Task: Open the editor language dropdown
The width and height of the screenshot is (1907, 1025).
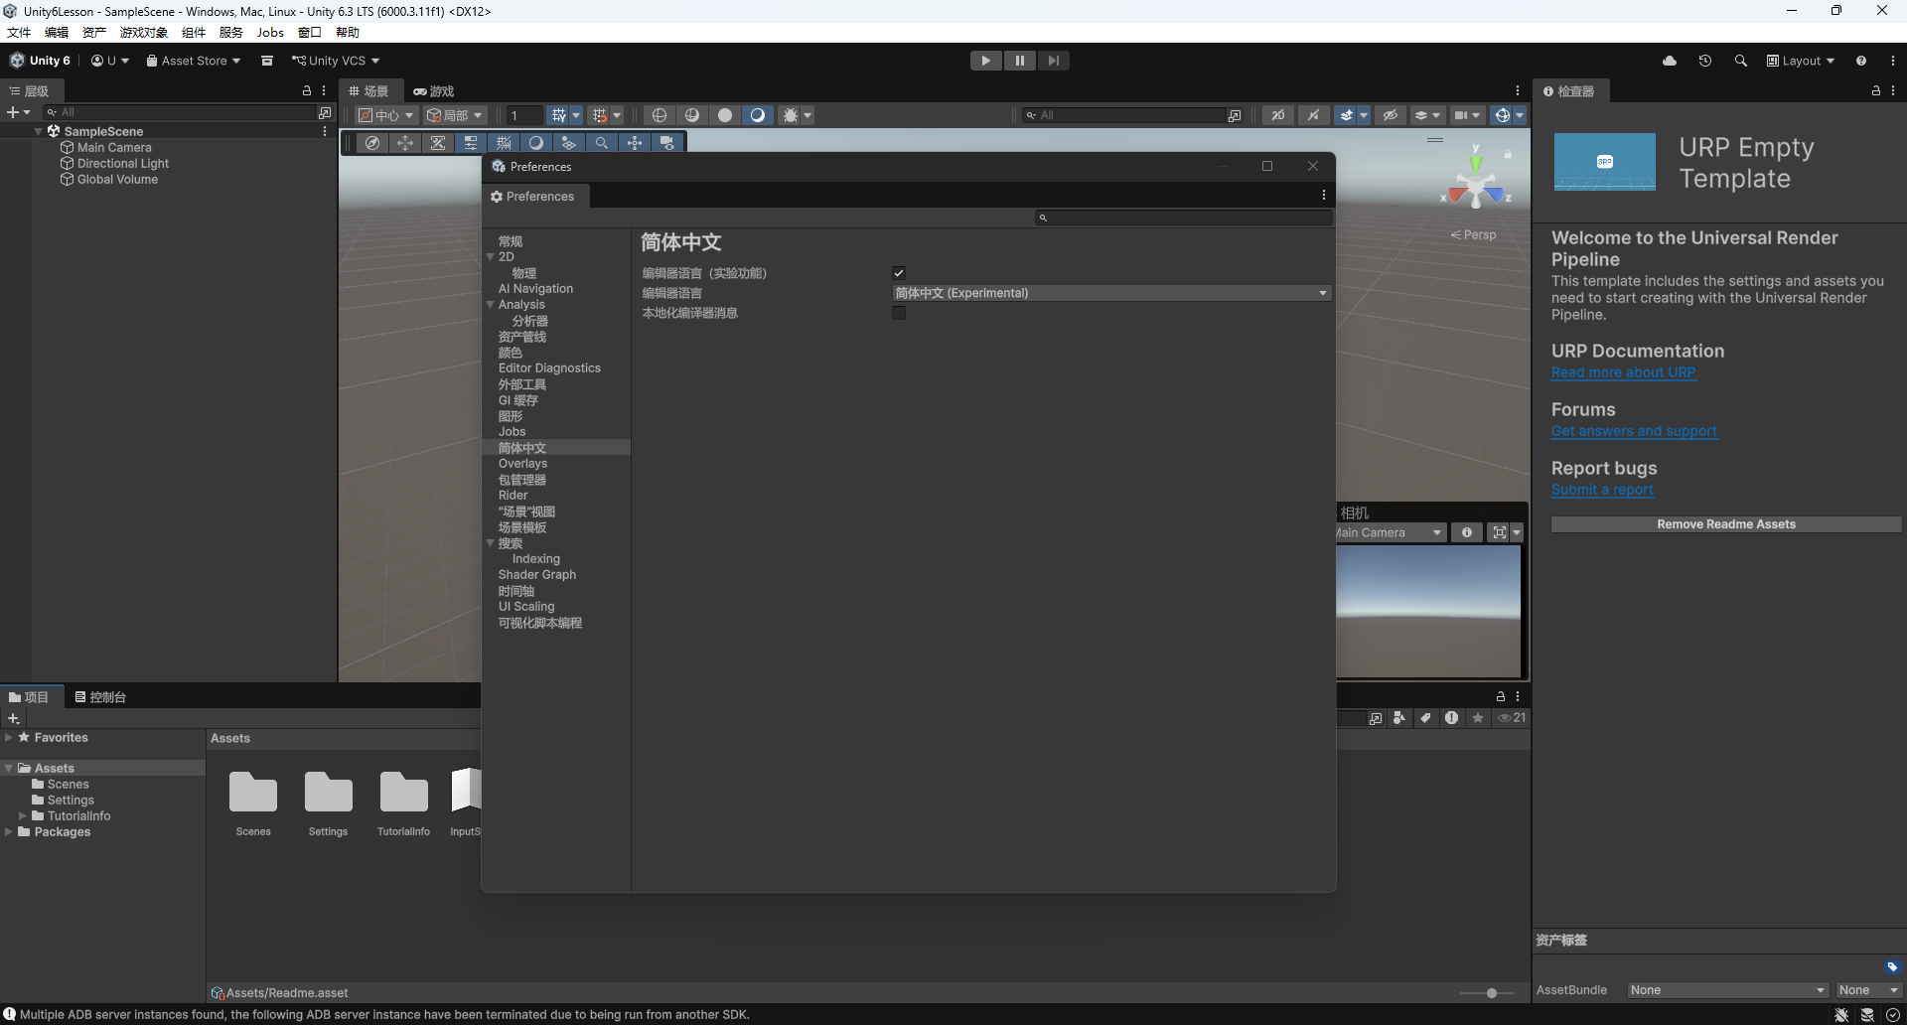Action: coord(1110,293)
